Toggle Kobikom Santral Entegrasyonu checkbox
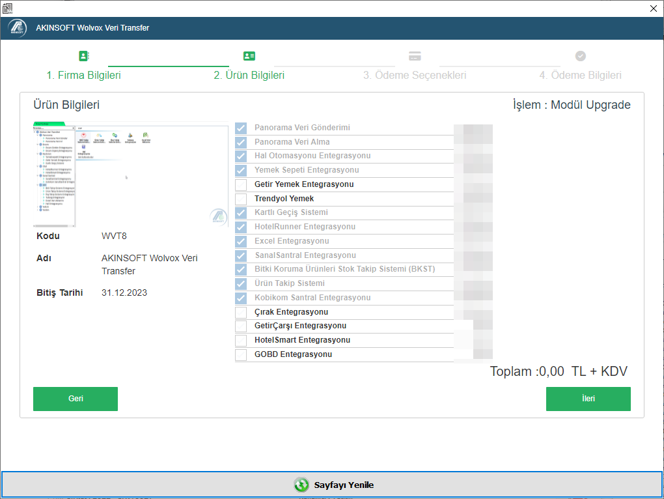 point(241,298)
